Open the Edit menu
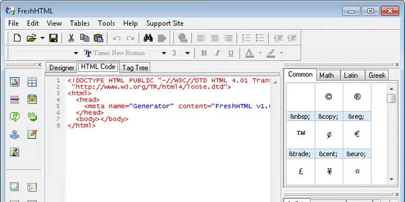Viewport: 405px width, 202px height. (x=33, y=23)
